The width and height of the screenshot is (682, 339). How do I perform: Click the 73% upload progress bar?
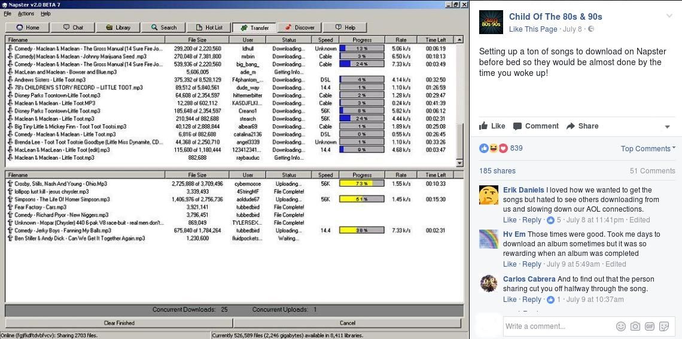pyautogui.click(x=361, y=184)
